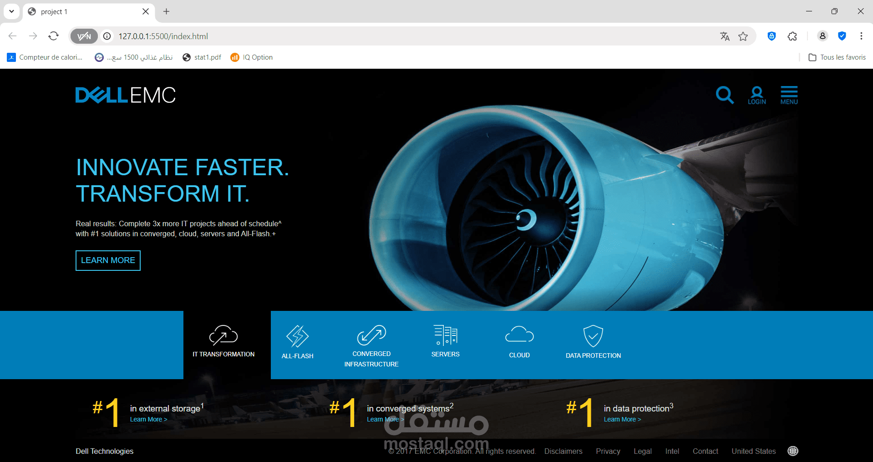Click the blue shield check icon in toolbar
The image size is (873, 462).
pyautogui.click(x=842, y=36)
